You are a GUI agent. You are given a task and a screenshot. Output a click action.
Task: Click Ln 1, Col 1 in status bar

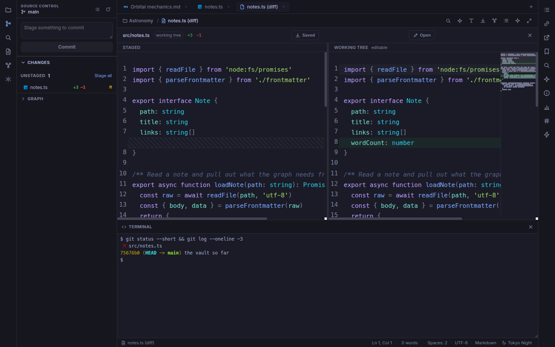pyautogui.click(x=382, y=343)
